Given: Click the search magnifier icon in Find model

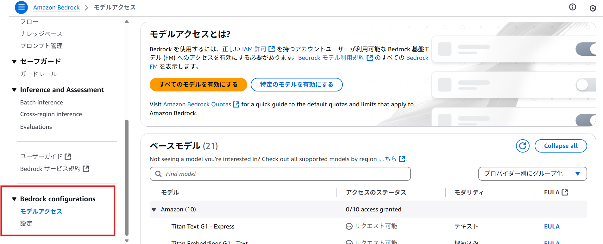Looking at the screenshot, I should click(158, 174).
